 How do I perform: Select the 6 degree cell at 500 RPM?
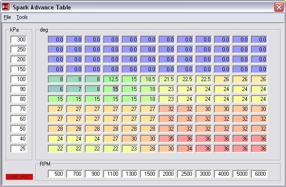[56, 89]
